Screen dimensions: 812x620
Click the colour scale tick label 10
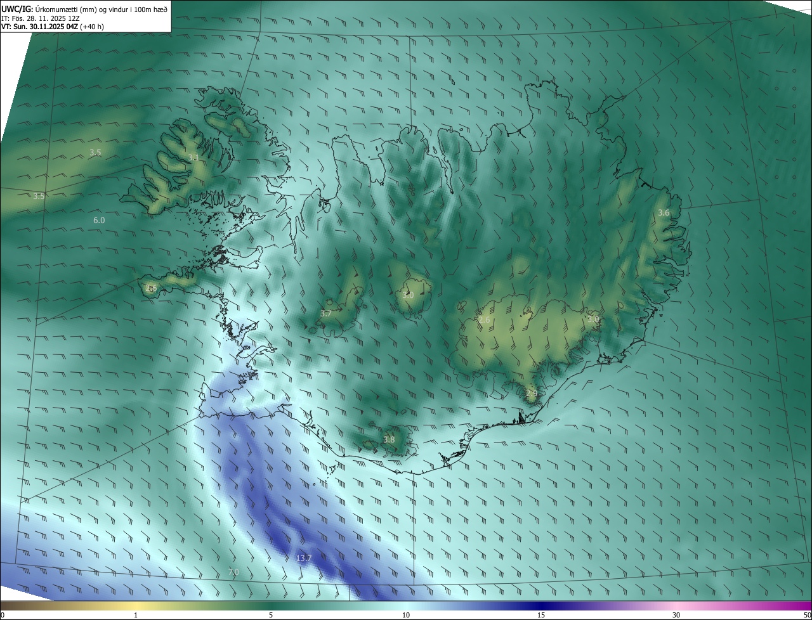406,616
